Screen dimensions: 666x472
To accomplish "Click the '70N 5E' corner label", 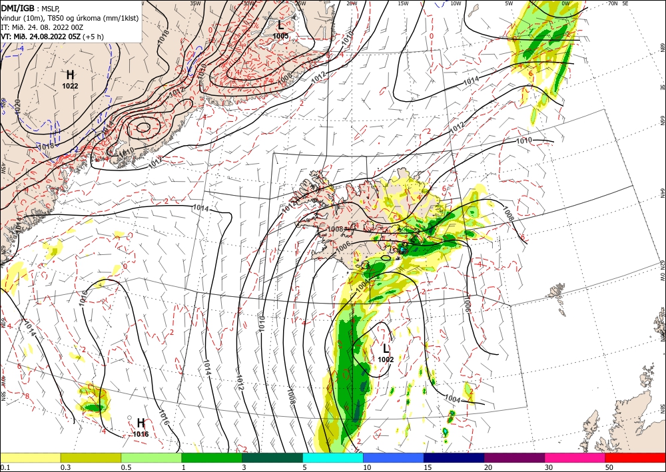I will click(x=618, y=3).
